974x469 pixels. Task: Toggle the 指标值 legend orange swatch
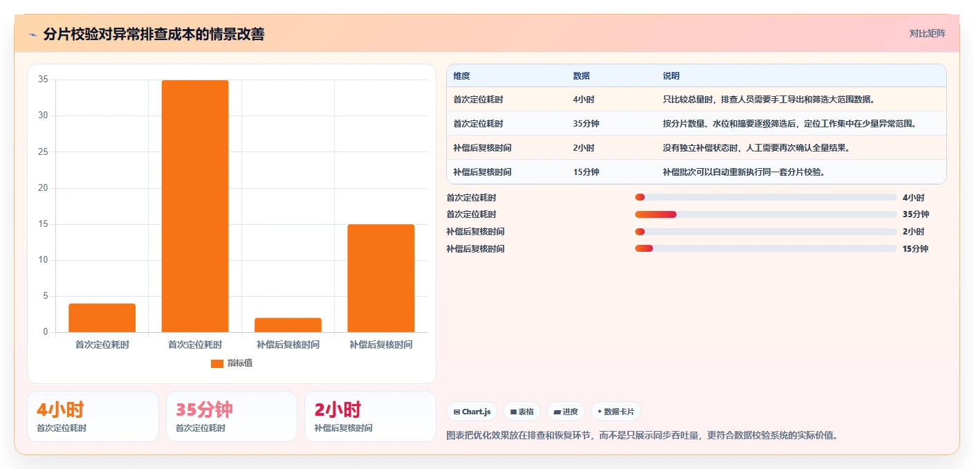pyautogui.click(x=217, y=363)
